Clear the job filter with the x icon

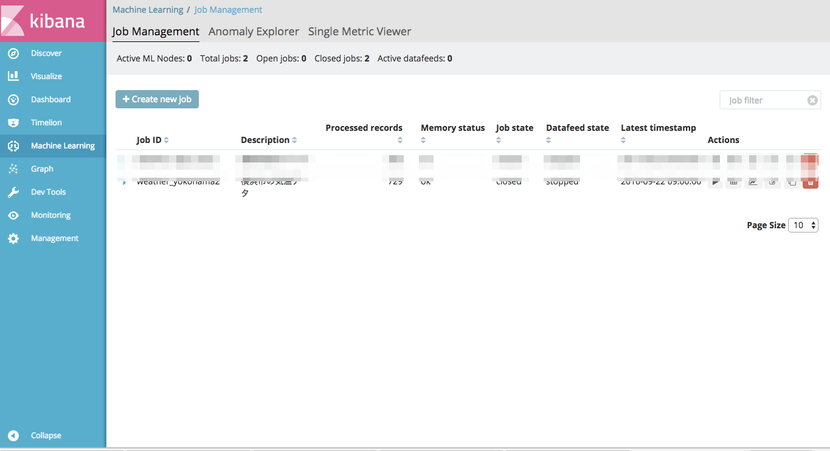[812, 100]
